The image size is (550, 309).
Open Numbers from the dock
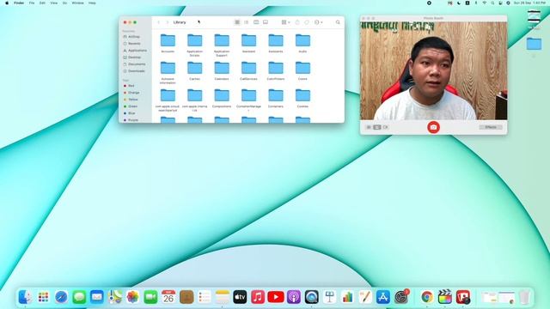(x=347, y=297)
